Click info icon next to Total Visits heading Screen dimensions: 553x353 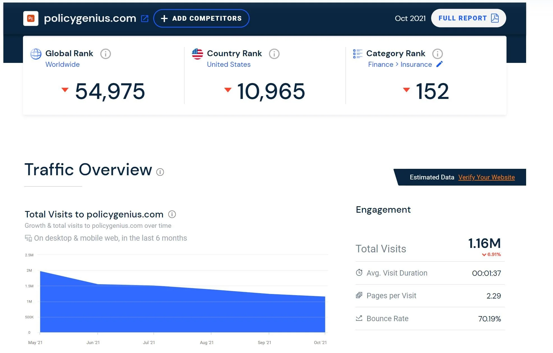(172, 214)
